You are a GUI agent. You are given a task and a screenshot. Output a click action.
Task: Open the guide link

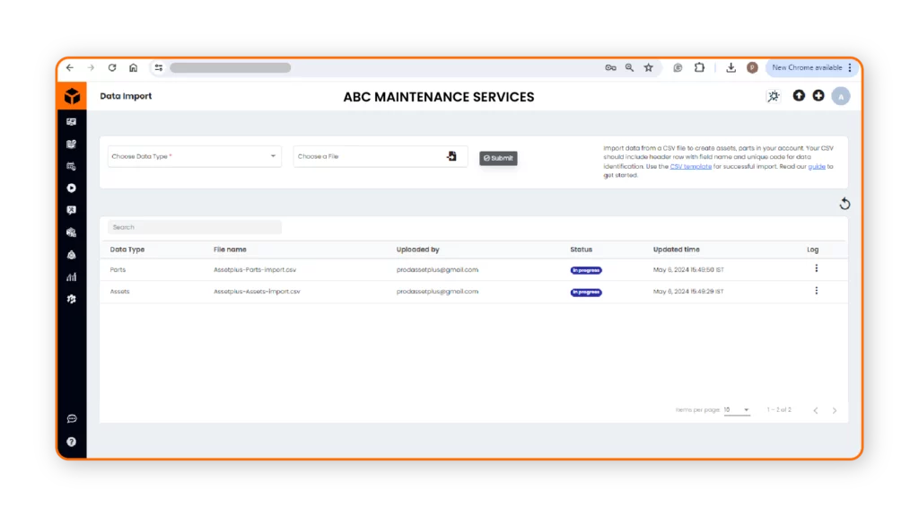point(817,166)
